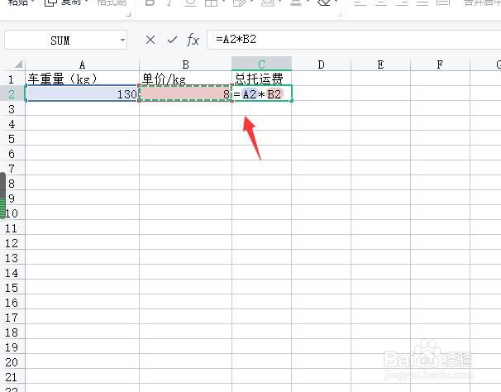Select empty cell B3
This screenshot has width=501, height=392.
185,108
